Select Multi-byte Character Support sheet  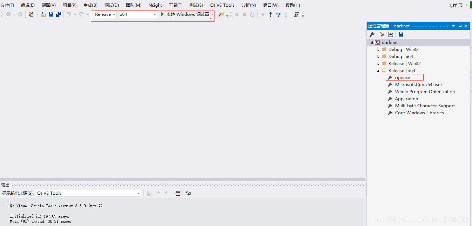425,106
